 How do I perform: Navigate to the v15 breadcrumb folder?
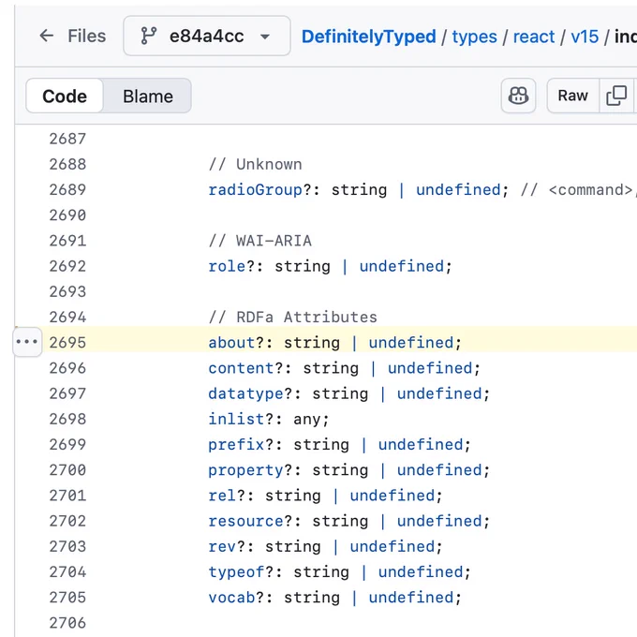point(585,37)
